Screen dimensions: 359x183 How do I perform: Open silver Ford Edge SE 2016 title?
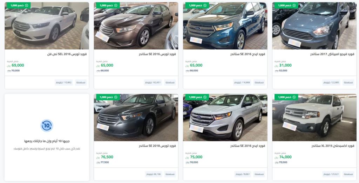pyautogui.click(x=248, y=146)
